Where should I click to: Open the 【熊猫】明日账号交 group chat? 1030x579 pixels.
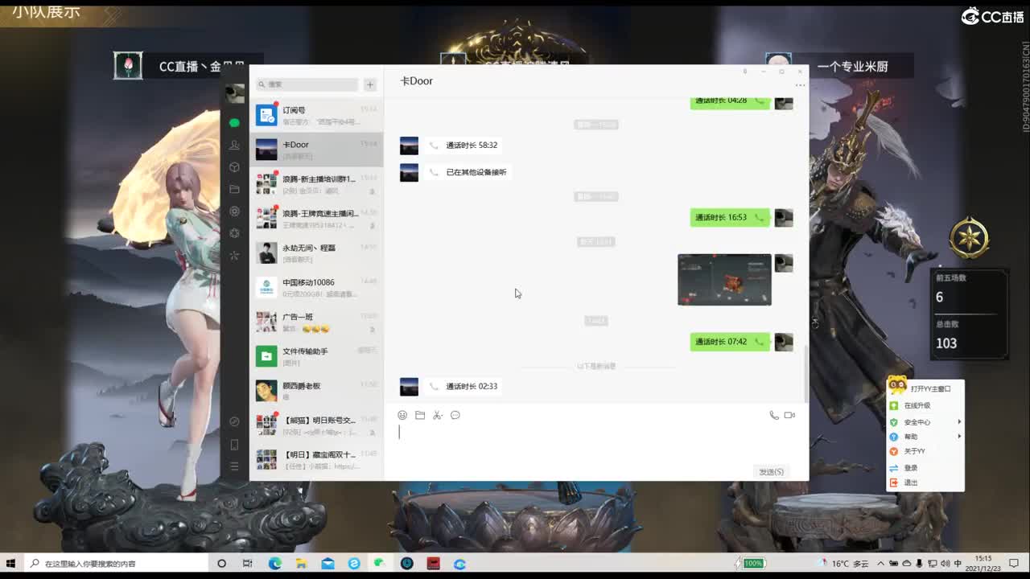tap(316, 425)
